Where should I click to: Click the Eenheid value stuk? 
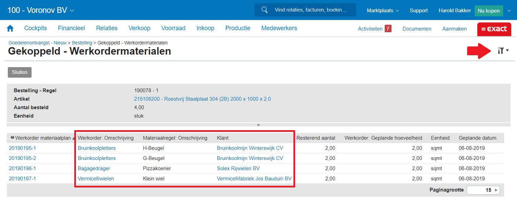(139, 116)
